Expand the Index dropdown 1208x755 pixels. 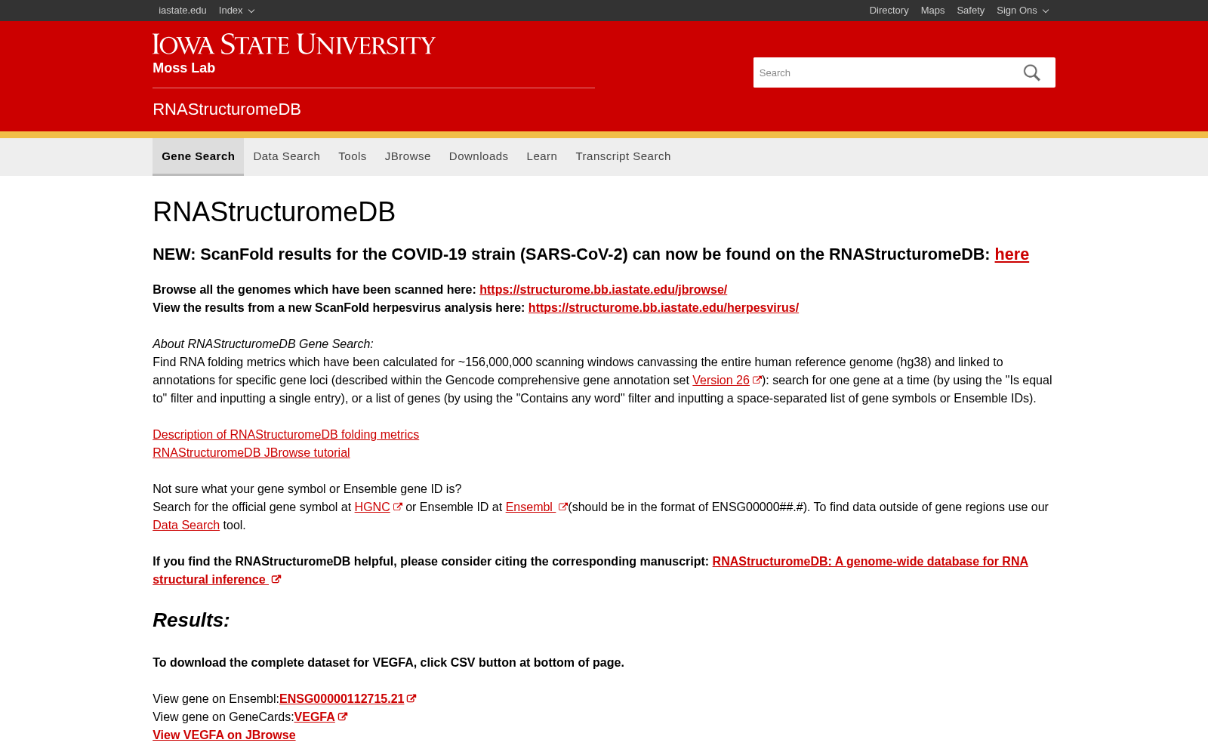click(x=236, y=11)
